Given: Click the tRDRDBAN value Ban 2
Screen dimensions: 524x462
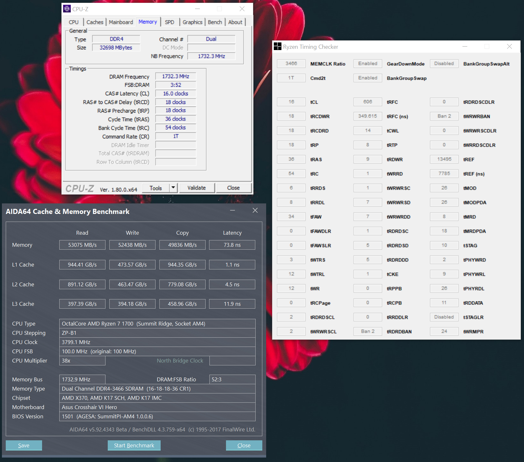Looking at the screenshot, I should (368, 331).
